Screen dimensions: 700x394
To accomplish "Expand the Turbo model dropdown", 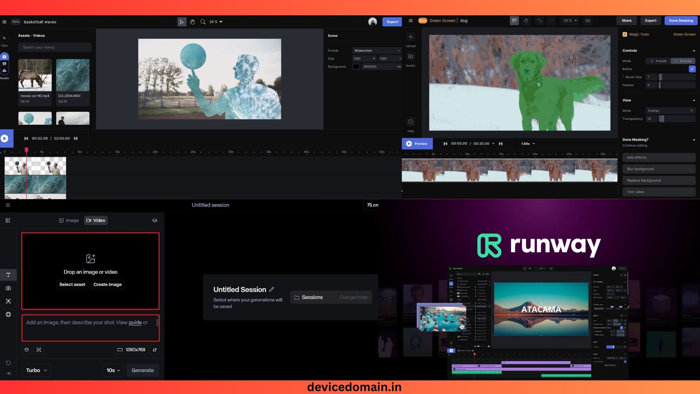I will click(36, 370).
